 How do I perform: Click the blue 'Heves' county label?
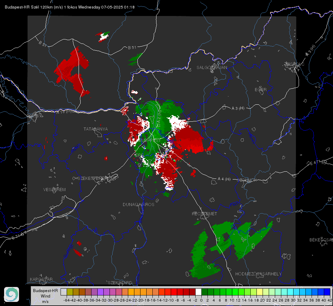(x=251, y=138)
